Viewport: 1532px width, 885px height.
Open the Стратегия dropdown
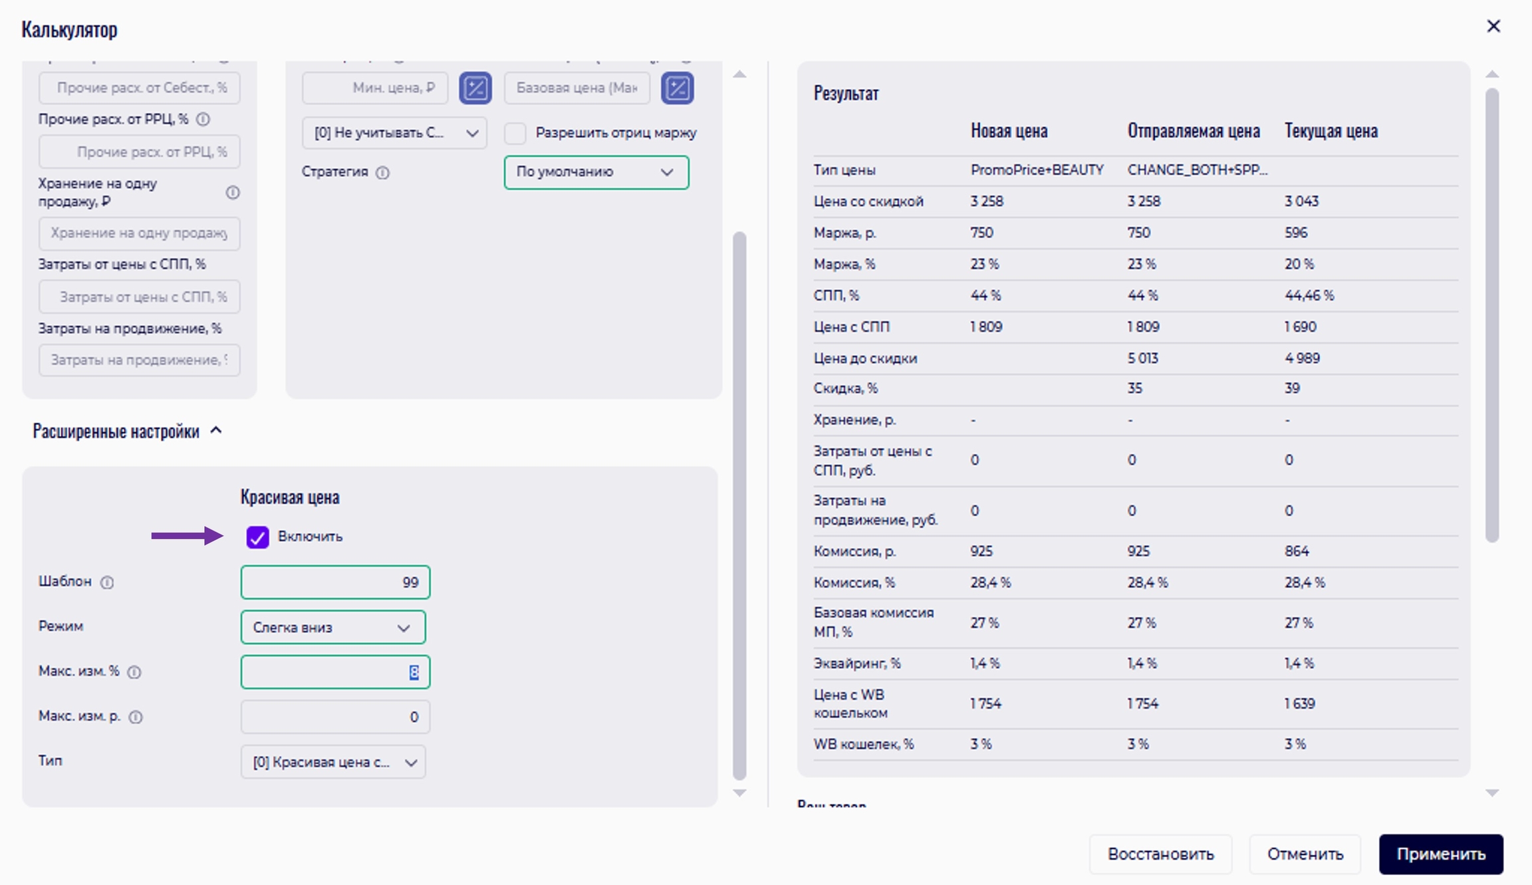pos(596,172)
